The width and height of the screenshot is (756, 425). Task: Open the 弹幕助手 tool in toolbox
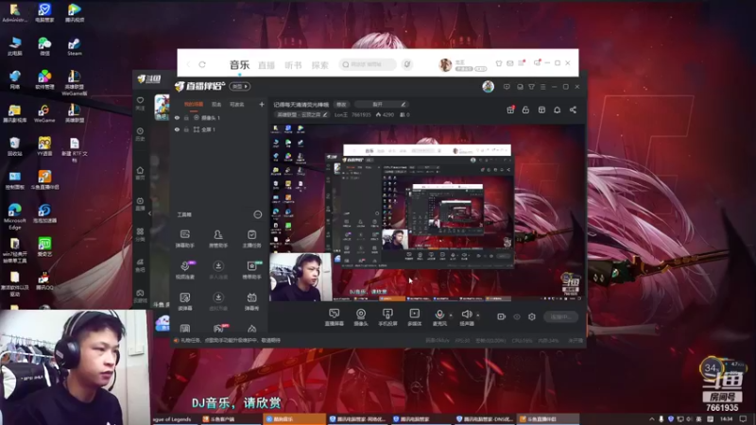(x=184, y=239)
